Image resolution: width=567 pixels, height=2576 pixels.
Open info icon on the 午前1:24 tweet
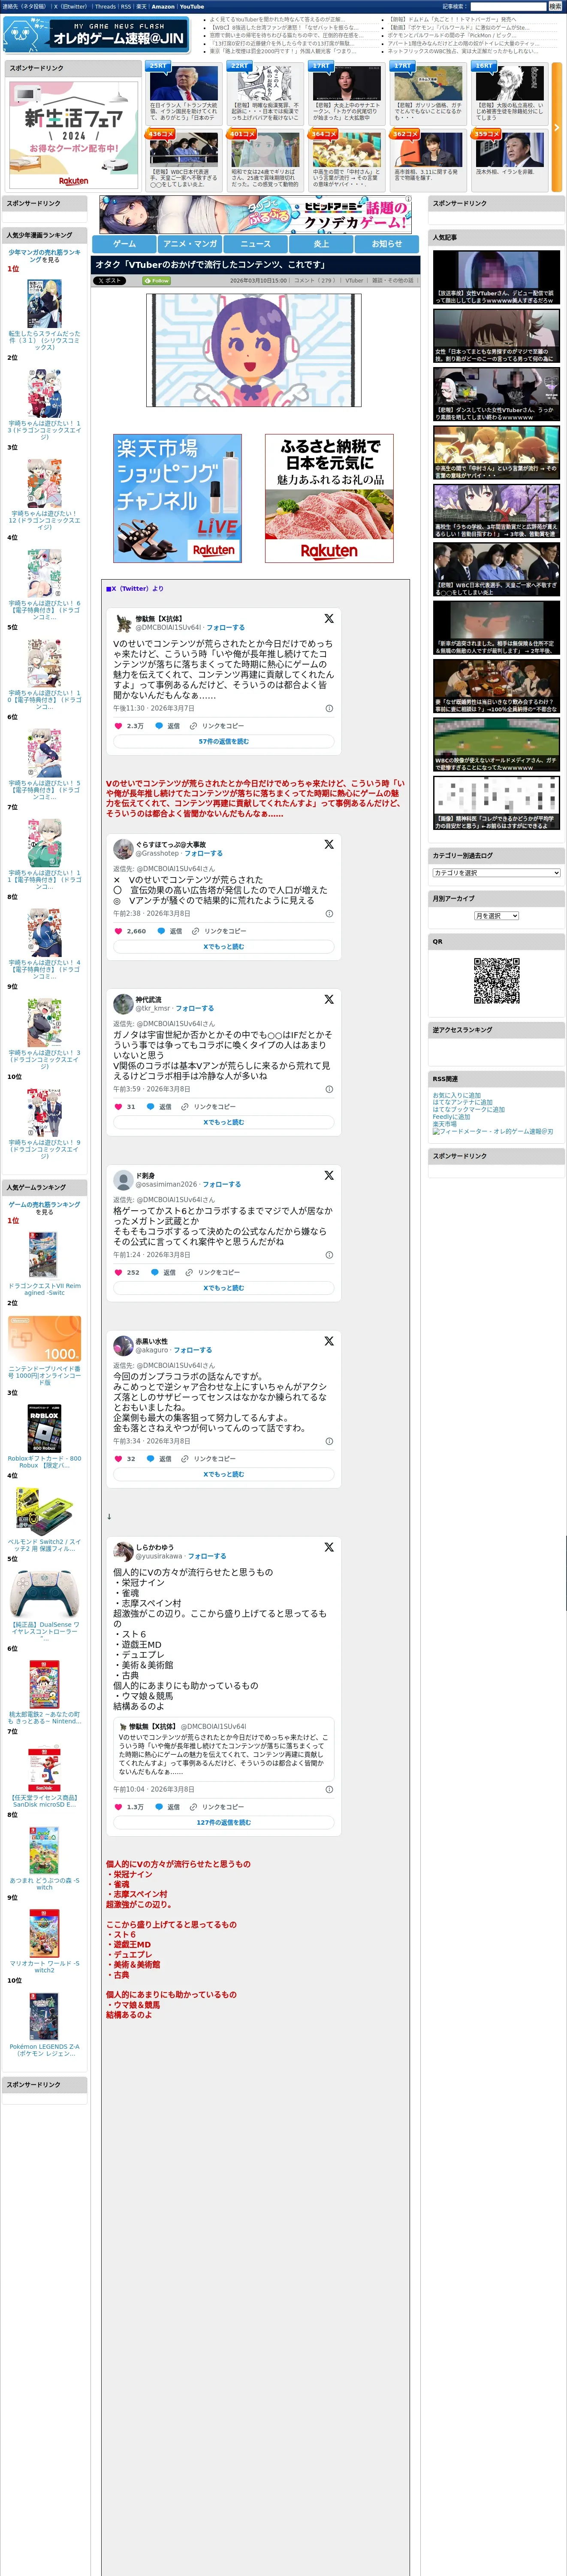pos(329,1255)
